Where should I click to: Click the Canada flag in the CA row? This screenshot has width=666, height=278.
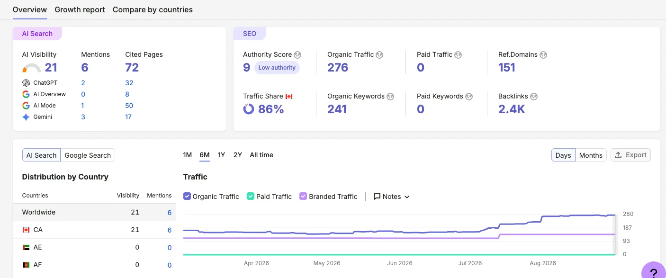[x=26, y=230]
